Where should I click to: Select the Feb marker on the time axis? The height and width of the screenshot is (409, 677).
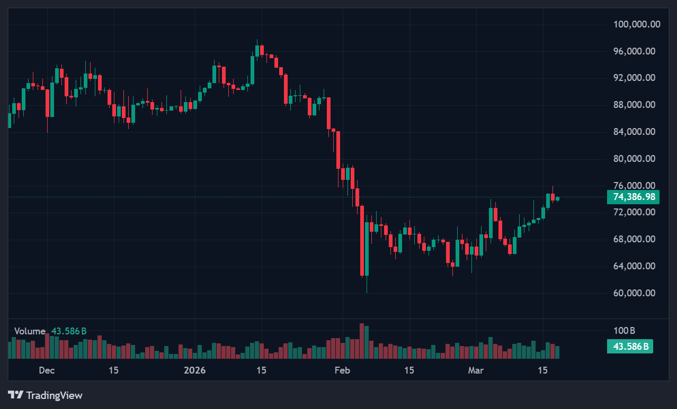coord(343,370)
